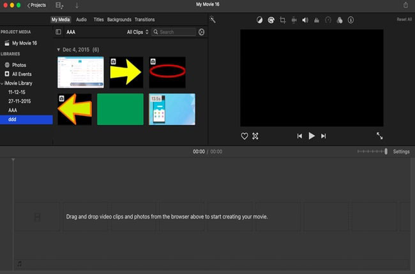The width and height of the screenshot is (415, 274).
Task: Enter fullscreen playback
Action: click(x=379, y=136)
